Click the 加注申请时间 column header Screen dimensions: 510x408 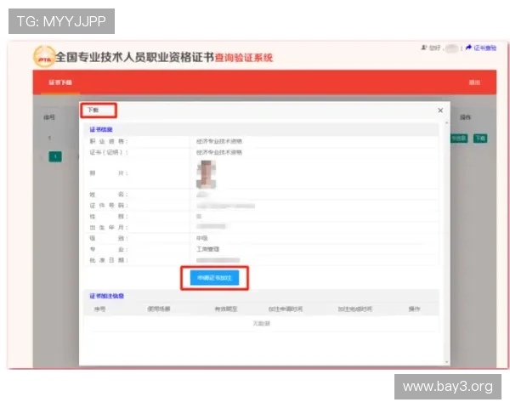tap(286, 309)
